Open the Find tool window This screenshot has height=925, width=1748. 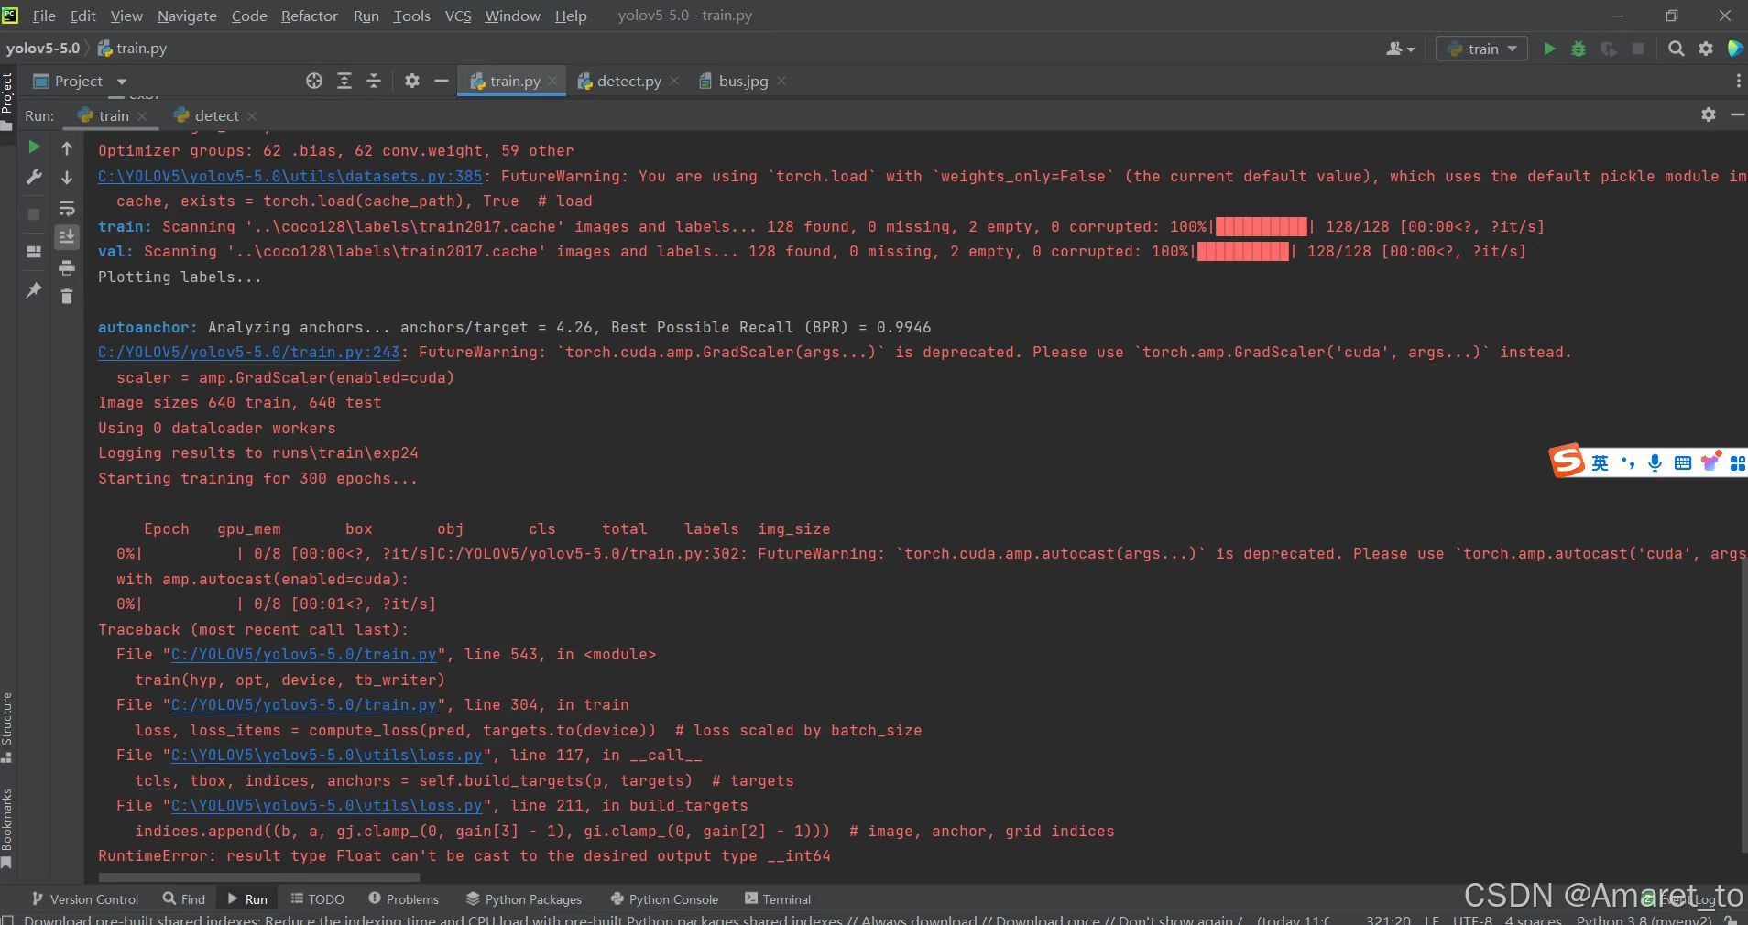tap(184, 899)
